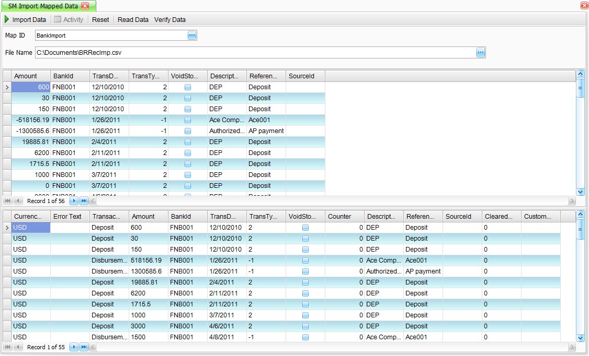589x356 pixels.
Task: Click the Activity grid icon in toolbar
Action: [x=58, y=20]
